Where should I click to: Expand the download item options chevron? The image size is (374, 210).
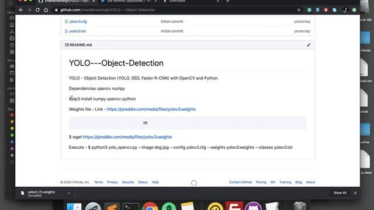pos(69,193)
